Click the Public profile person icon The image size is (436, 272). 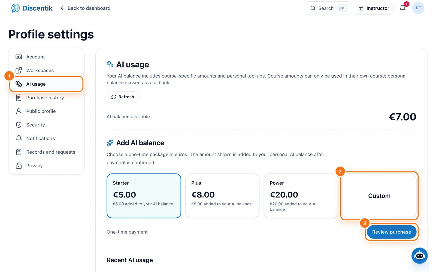[19, 111]
